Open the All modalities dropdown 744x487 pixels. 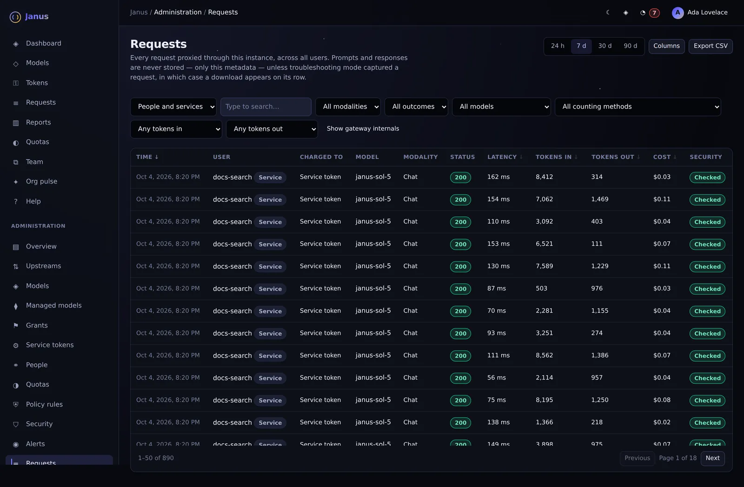(x=348, y=107)
